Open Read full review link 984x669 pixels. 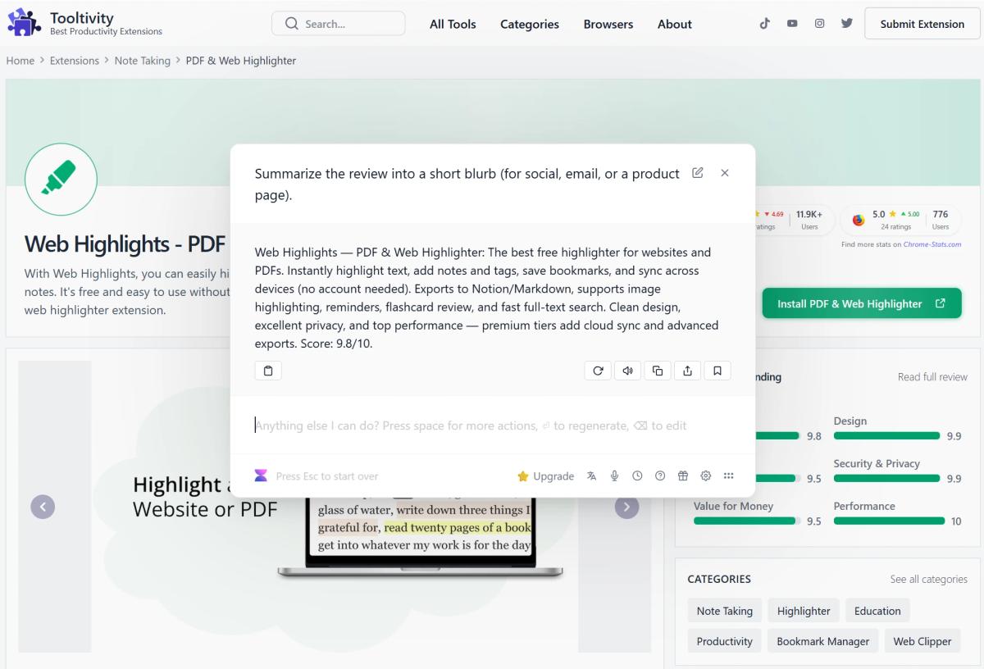click(x=932, y=377)
